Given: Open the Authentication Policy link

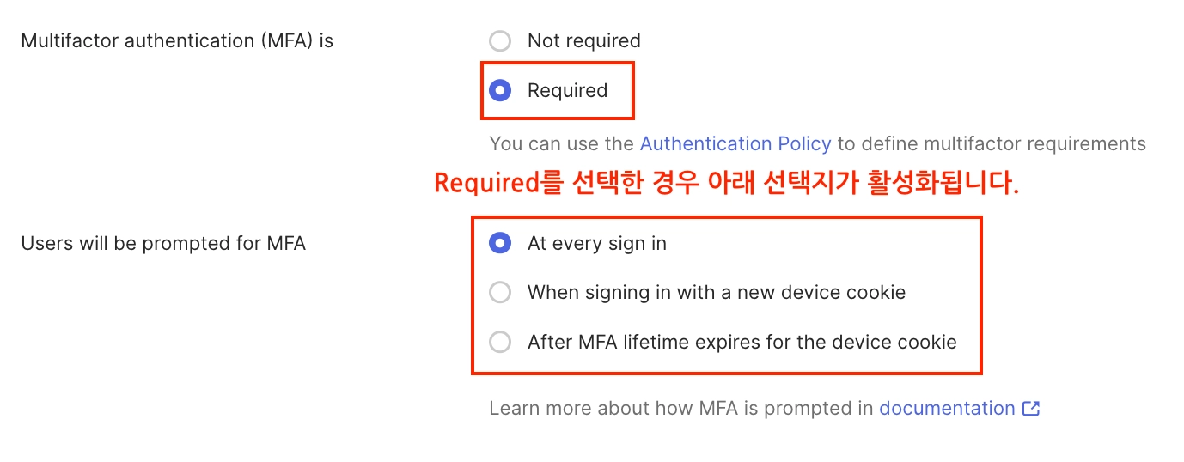Looking at the screenshot, I should click(735, 143).
